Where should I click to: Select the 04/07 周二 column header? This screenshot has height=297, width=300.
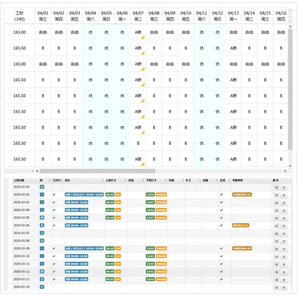coord(138,16)
